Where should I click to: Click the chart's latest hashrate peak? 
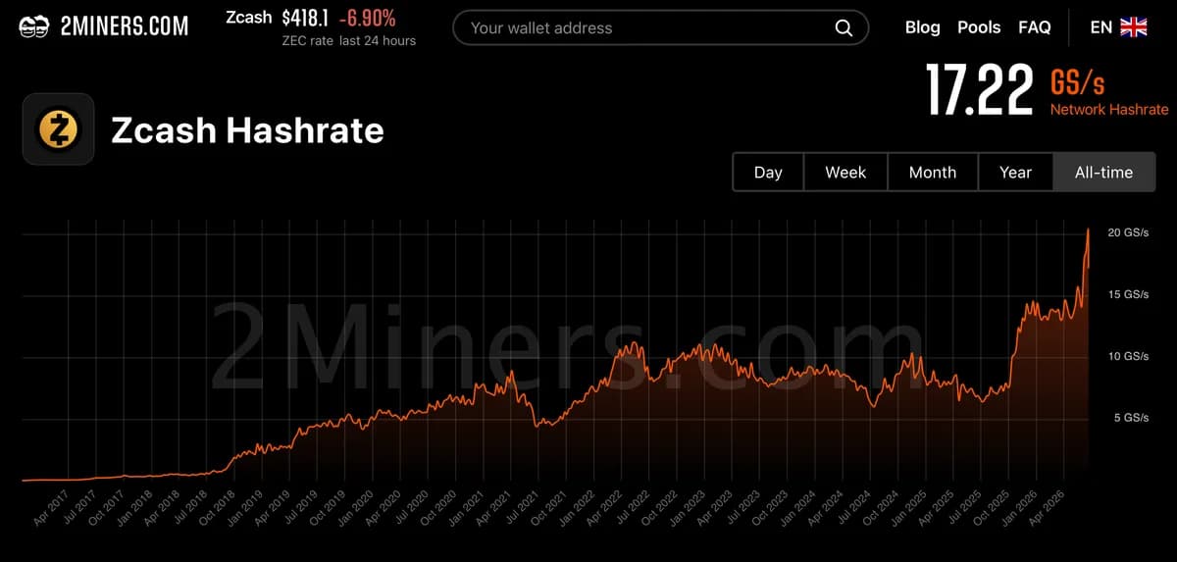tap(1088, 230)
